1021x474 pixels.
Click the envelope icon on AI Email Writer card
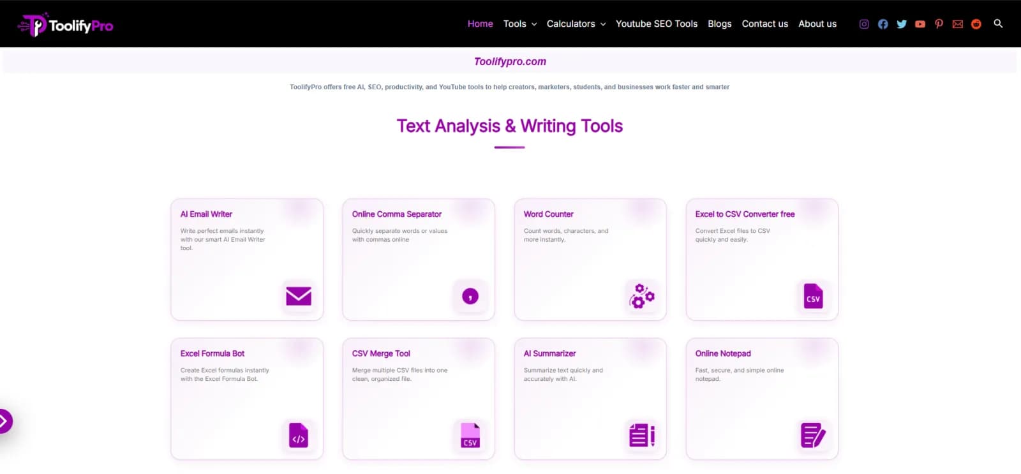click(x=299, y=296)
